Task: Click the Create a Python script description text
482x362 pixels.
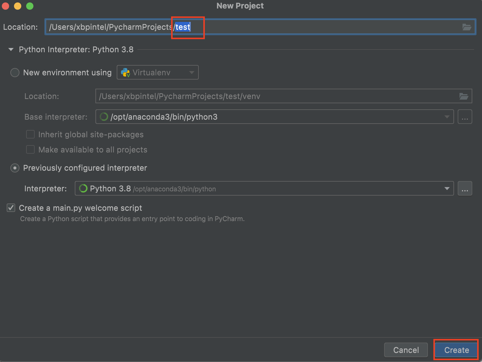Action: (132, 219)
